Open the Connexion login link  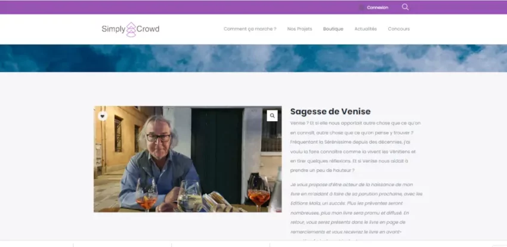click(378, 8)
